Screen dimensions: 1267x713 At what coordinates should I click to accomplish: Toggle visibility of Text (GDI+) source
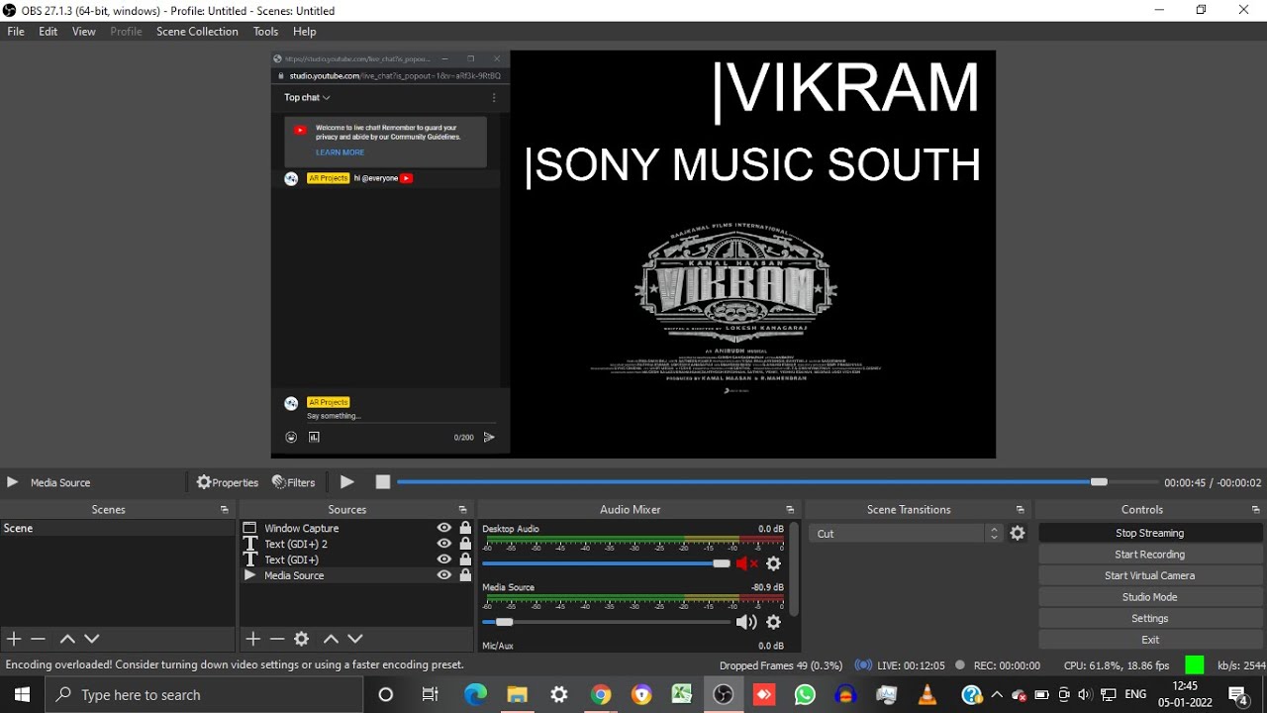444,560
